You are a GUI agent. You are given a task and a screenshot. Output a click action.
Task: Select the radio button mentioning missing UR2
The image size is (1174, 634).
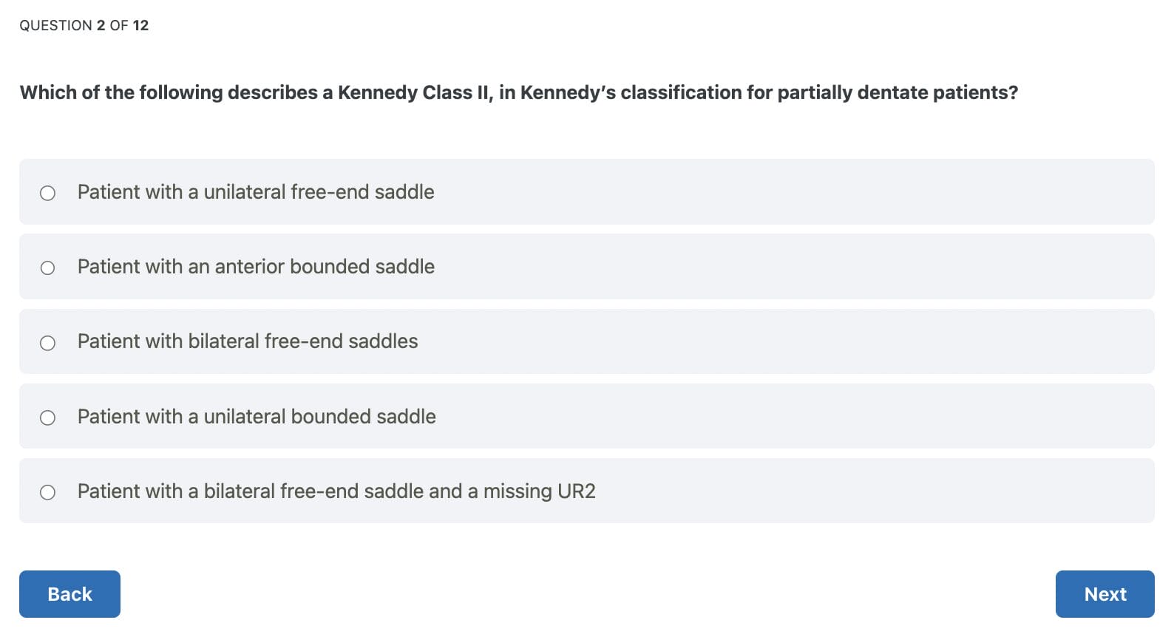pyautogui.click(x=47, y=492)
